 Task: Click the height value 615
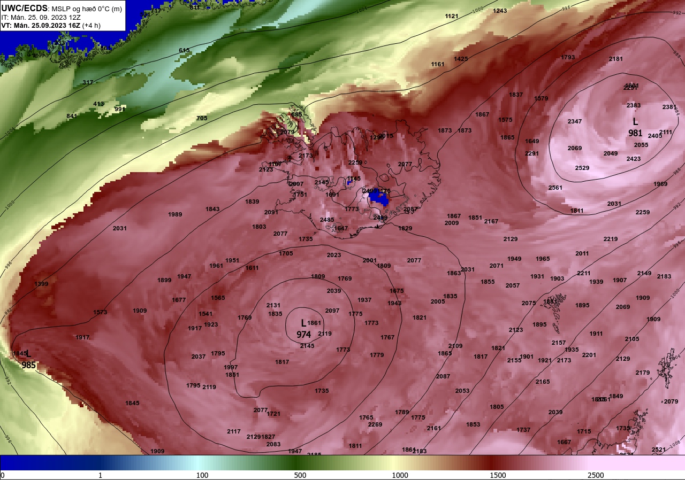pos(184,50)
